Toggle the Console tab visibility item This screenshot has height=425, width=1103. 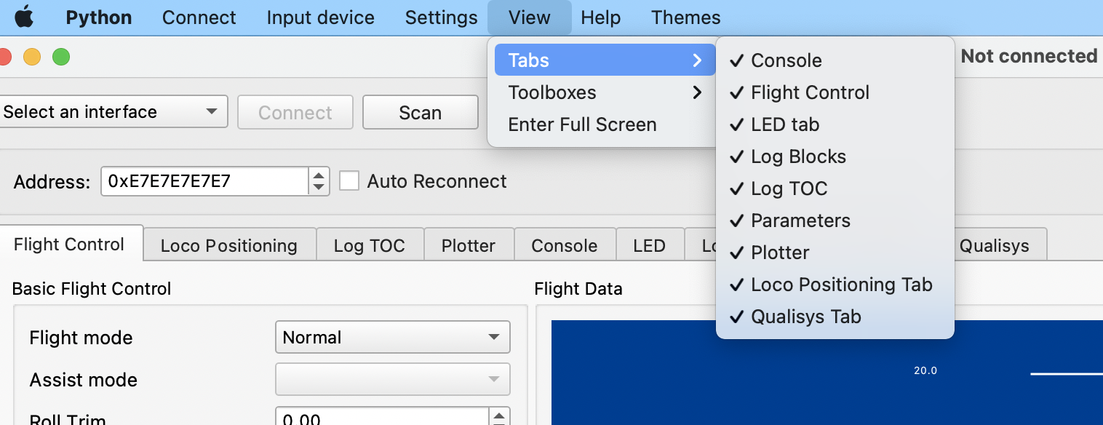(786, 60)
